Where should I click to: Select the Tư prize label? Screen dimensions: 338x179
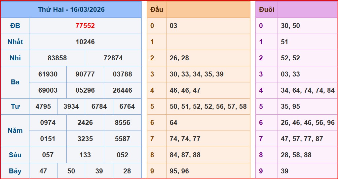point(15,106)
